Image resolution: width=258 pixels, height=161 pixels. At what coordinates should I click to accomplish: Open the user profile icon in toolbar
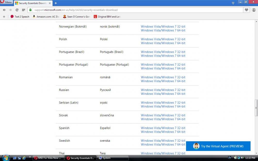pyautogui.click(x=254, y=10)
